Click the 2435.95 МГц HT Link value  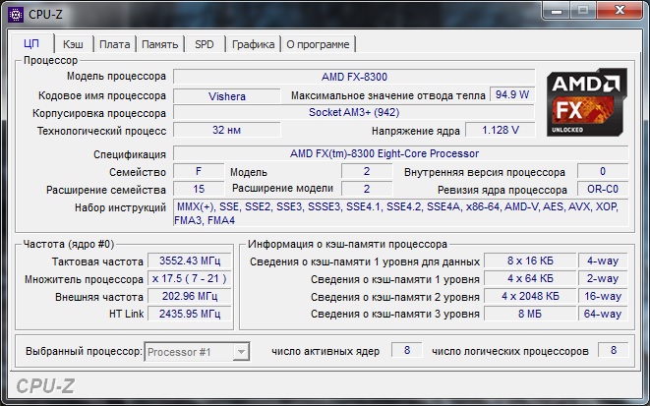(x=190, y=314)
